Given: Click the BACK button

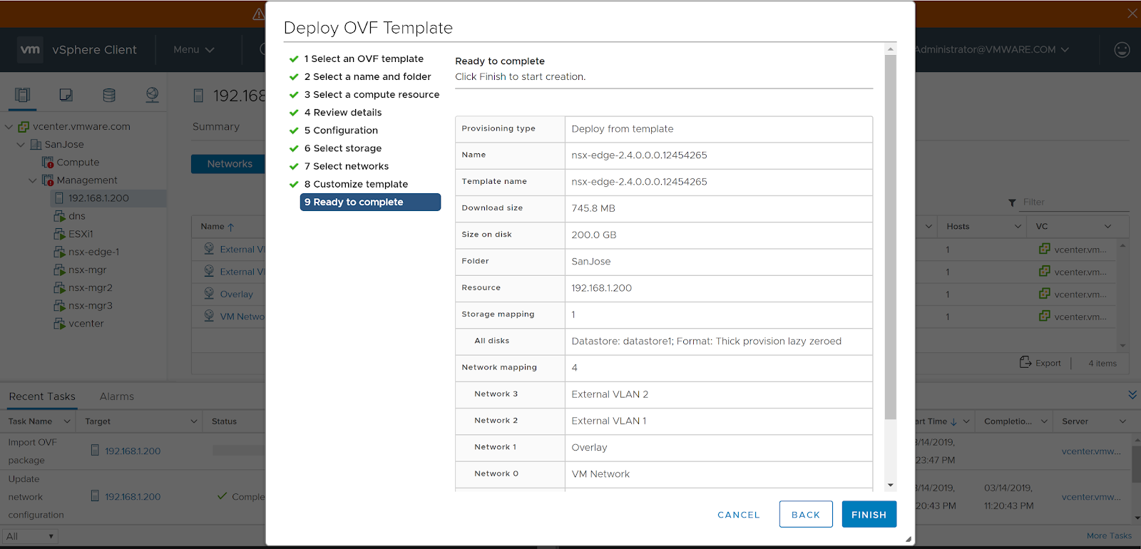Looking at the screenshot, I should [x=806, y=514].
